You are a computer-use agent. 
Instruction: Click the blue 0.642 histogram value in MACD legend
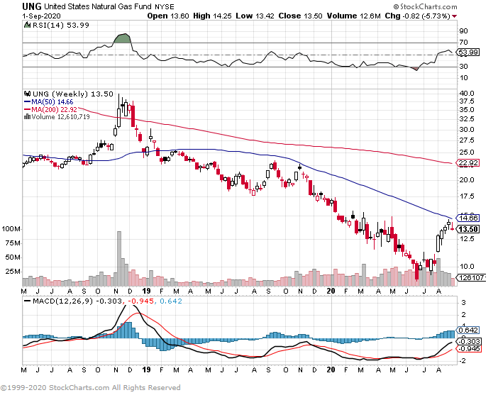(171, 301)
